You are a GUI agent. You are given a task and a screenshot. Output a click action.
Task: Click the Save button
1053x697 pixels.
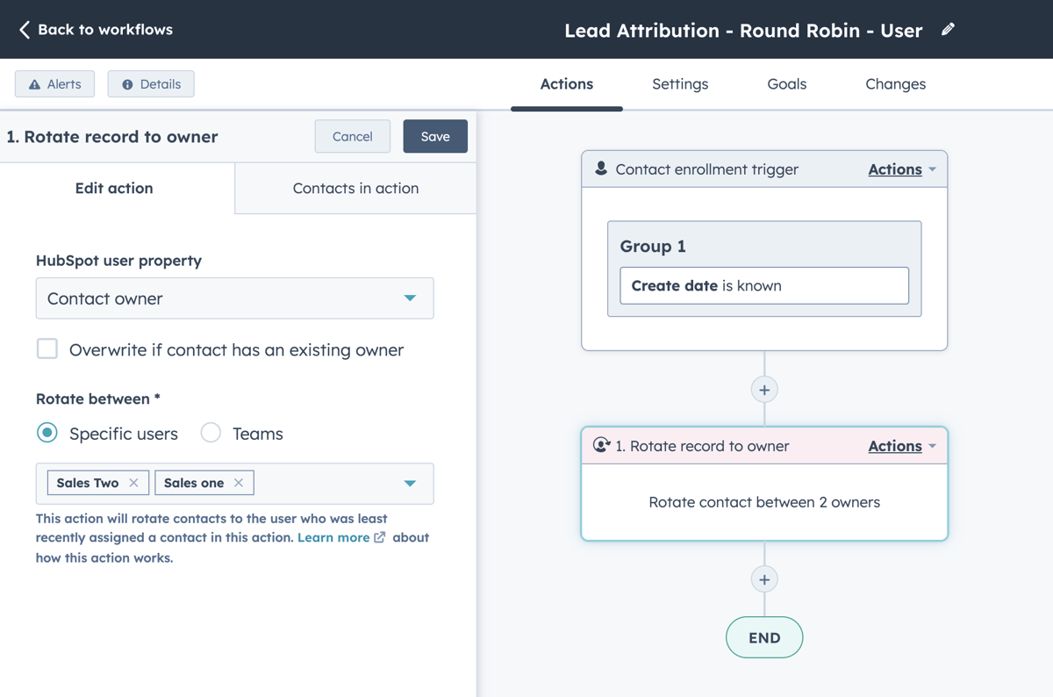(435, 136)
